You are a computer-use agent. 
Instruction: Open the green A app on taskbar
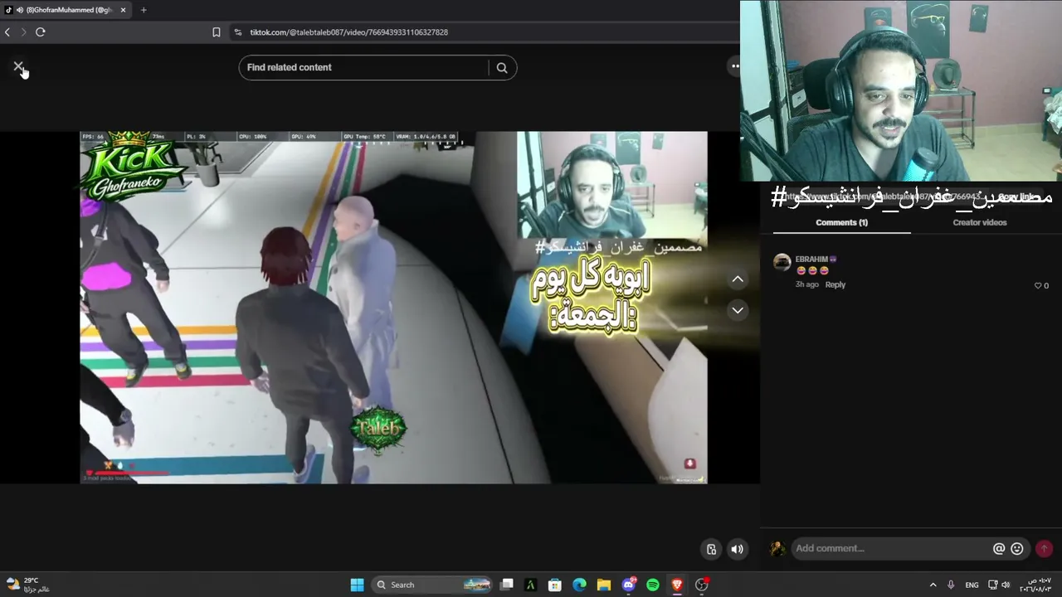coord(531,585)
